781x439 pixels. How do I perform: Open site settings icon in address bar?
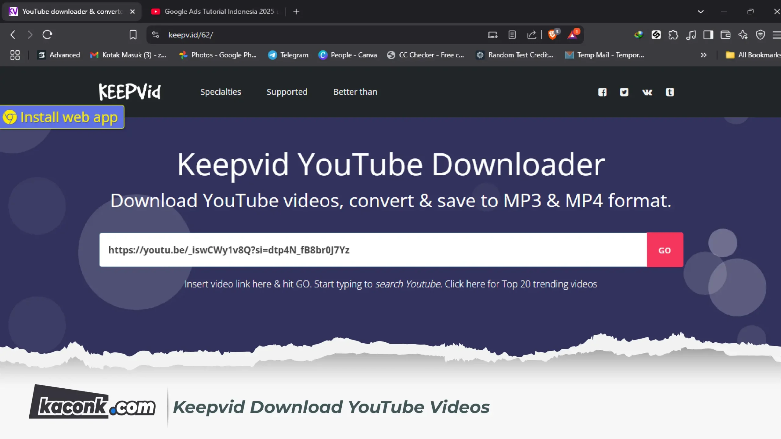[x=156, y=35]
